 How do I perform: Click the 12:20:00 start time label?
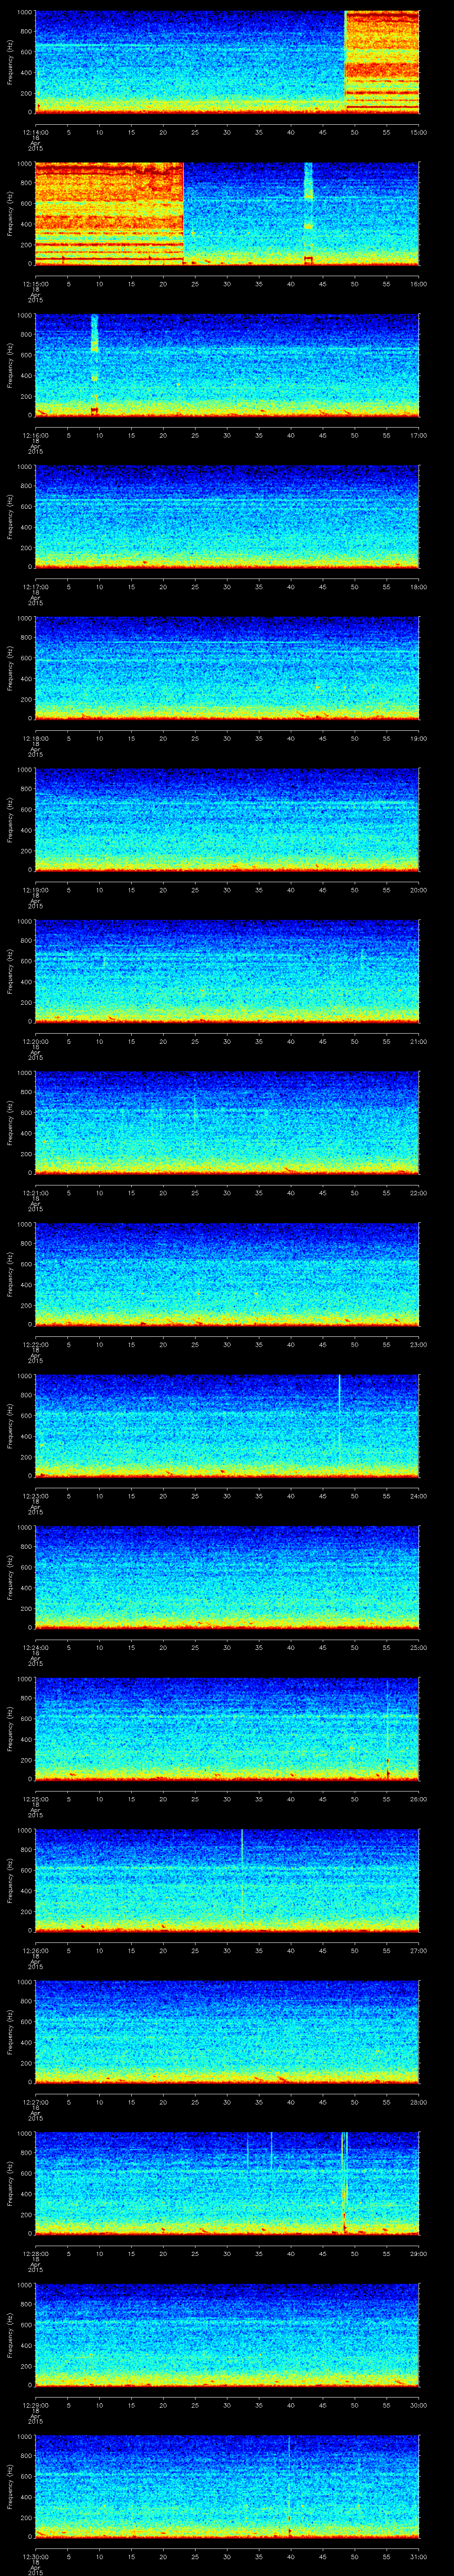pyautogui.click(x=35, y=1041)
